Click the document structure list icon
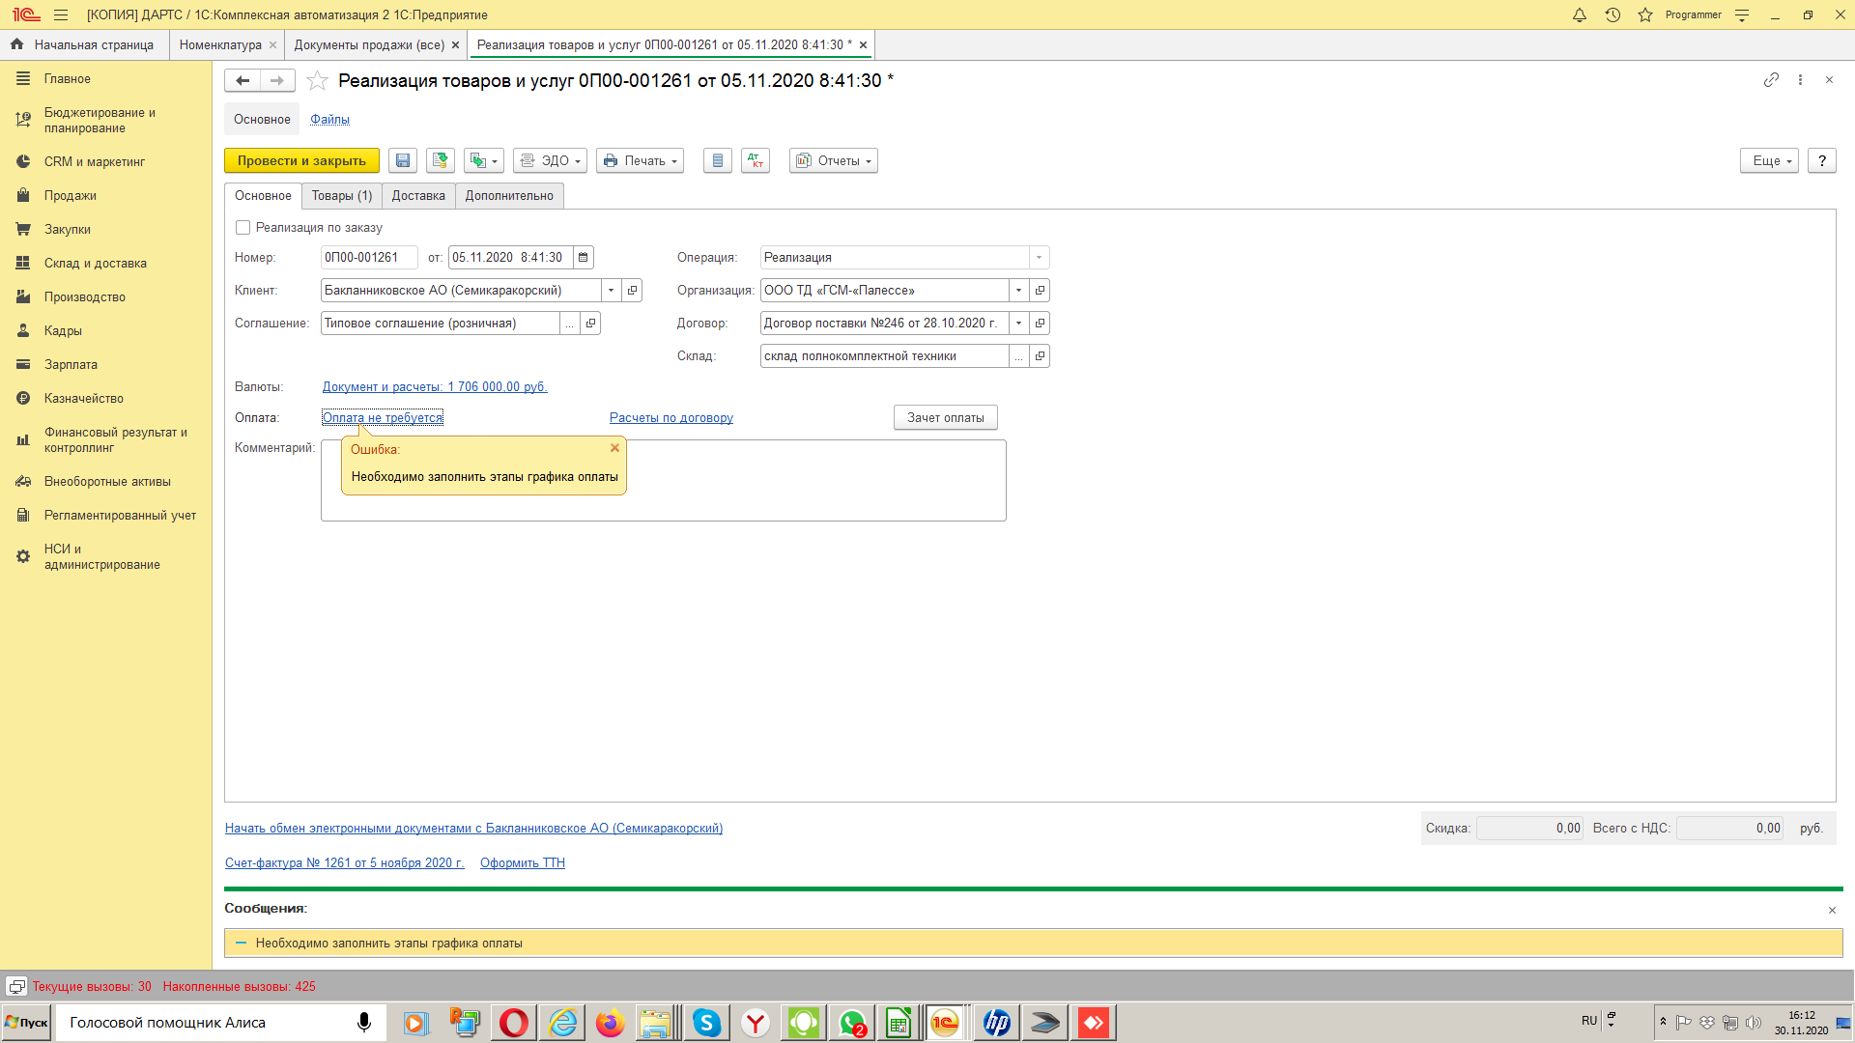The width and height of the screenshot is (1855, 1043). pos(717,161)
